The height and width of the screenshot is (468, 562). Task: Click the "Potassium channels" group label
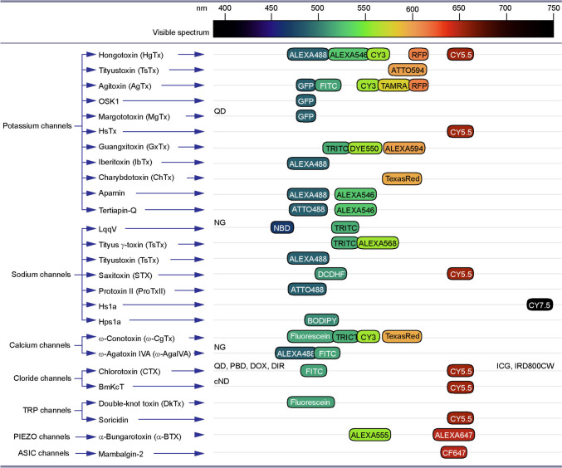(x=37, y=126)
